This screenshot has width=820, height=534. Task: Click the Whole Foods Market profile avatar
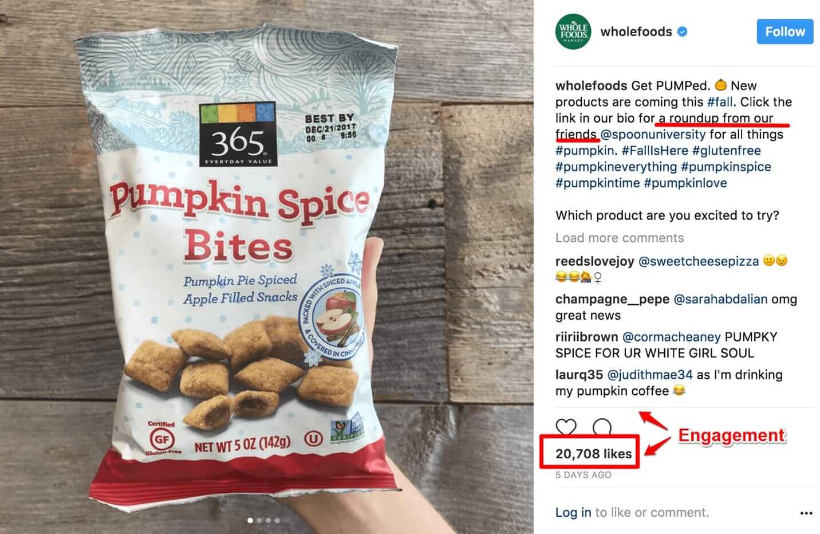pos(573,32)
